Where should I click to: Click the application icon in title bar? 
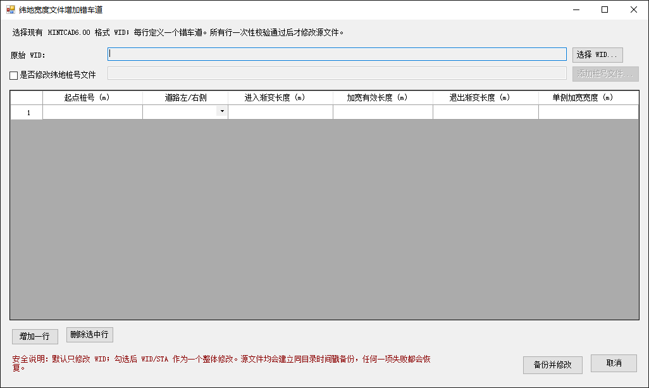click(x=10, y=9)
